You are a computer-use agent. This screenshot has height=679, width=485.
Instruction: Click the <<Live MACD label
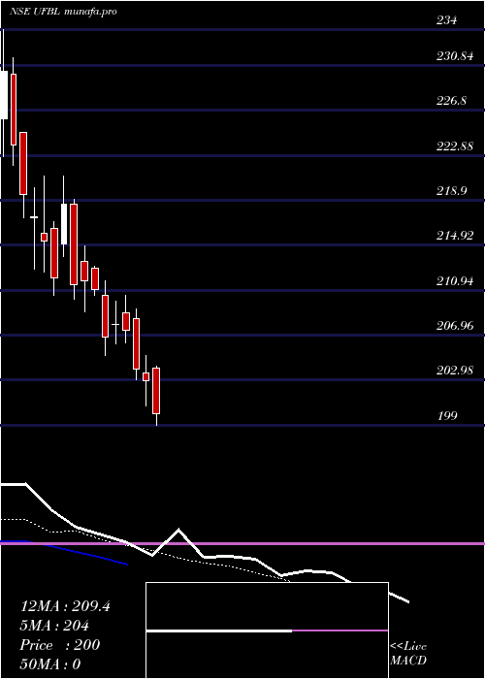pos(408,653)
